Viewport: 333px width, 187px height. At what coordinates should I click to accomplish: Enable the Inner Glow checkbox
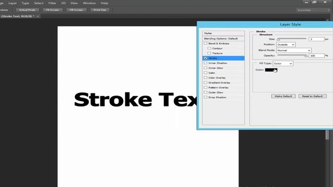click(206, 68)
